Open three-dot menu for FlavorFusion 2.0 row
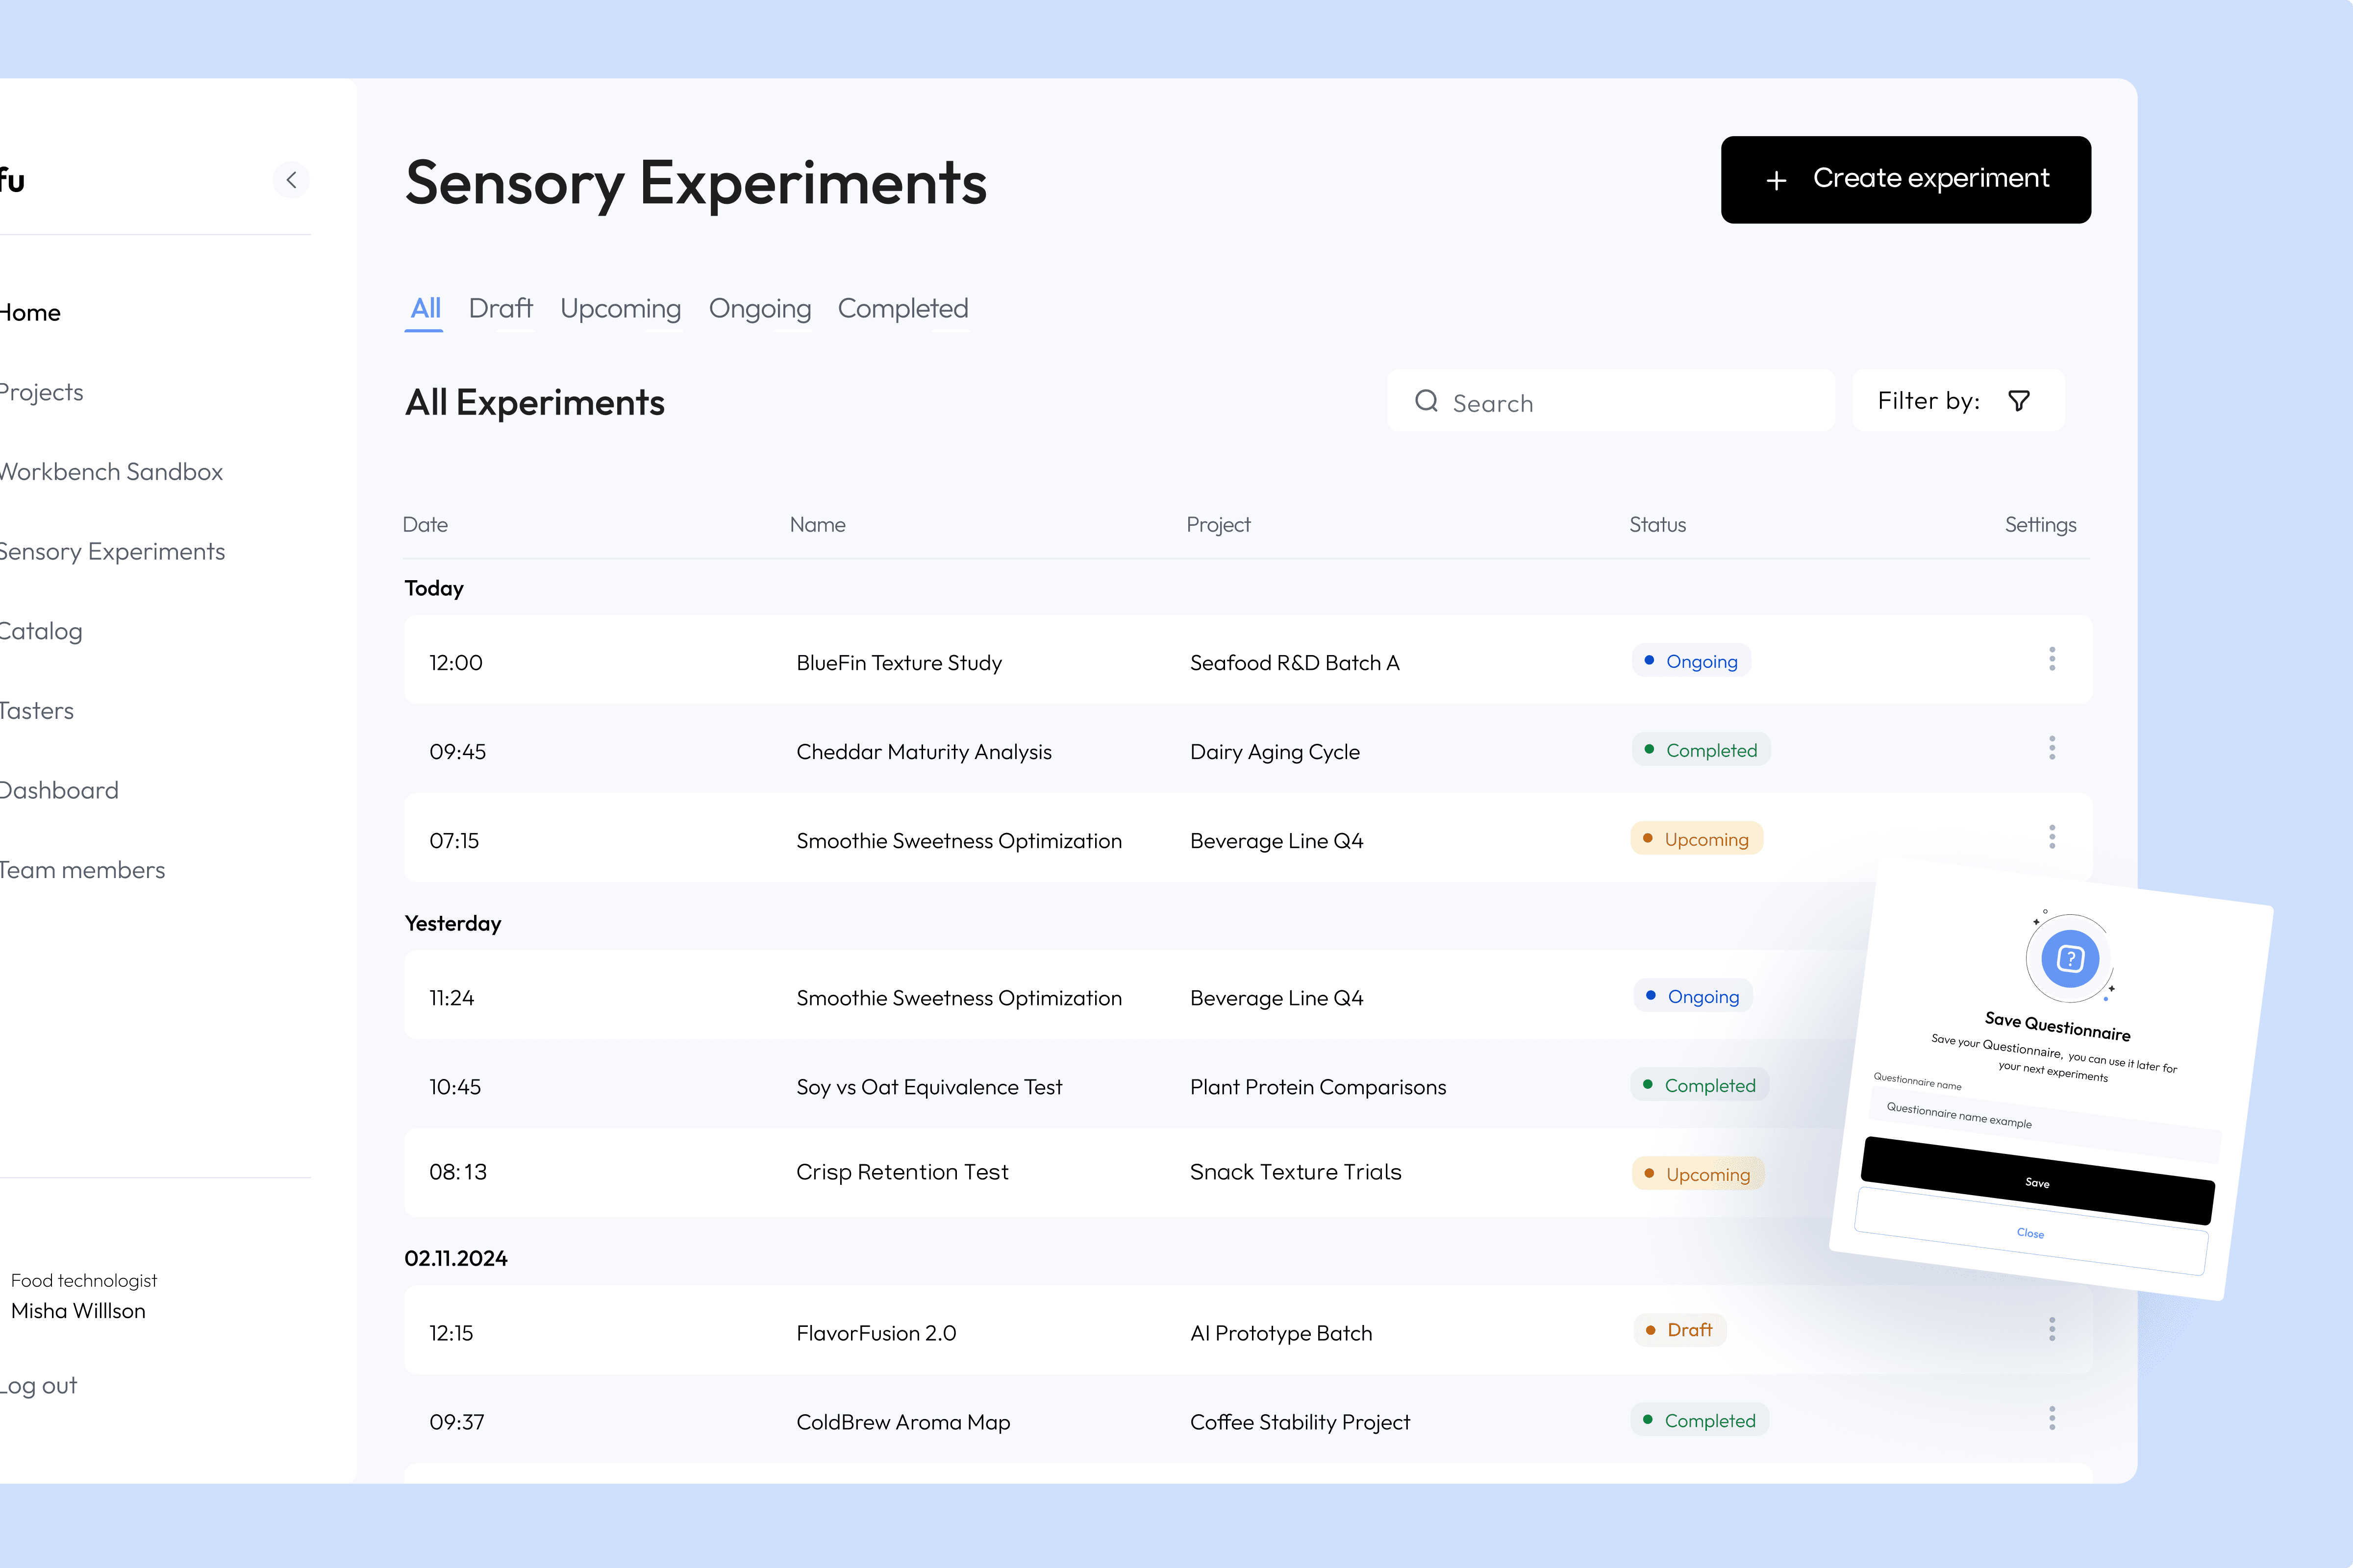The width and height of the screenshot is (2353, 1568). 2052,1329
